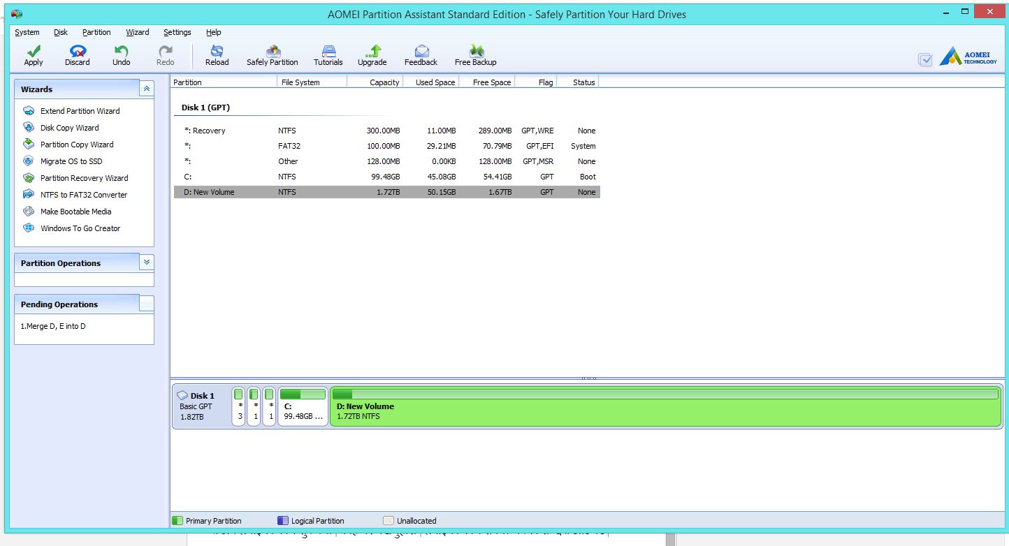Click the 'FAT32' file system cell

click(x=289, y=146)
